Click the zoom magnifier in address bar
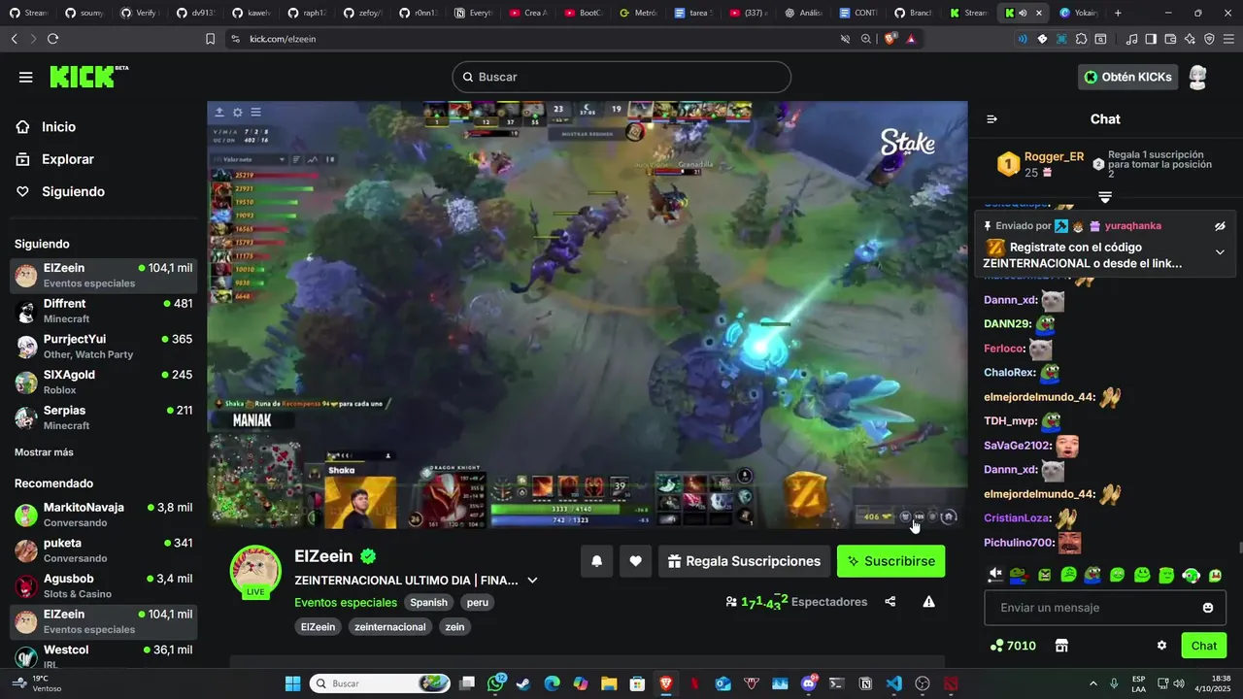This screenshot has height=699, width=1243. pos(866,39)
